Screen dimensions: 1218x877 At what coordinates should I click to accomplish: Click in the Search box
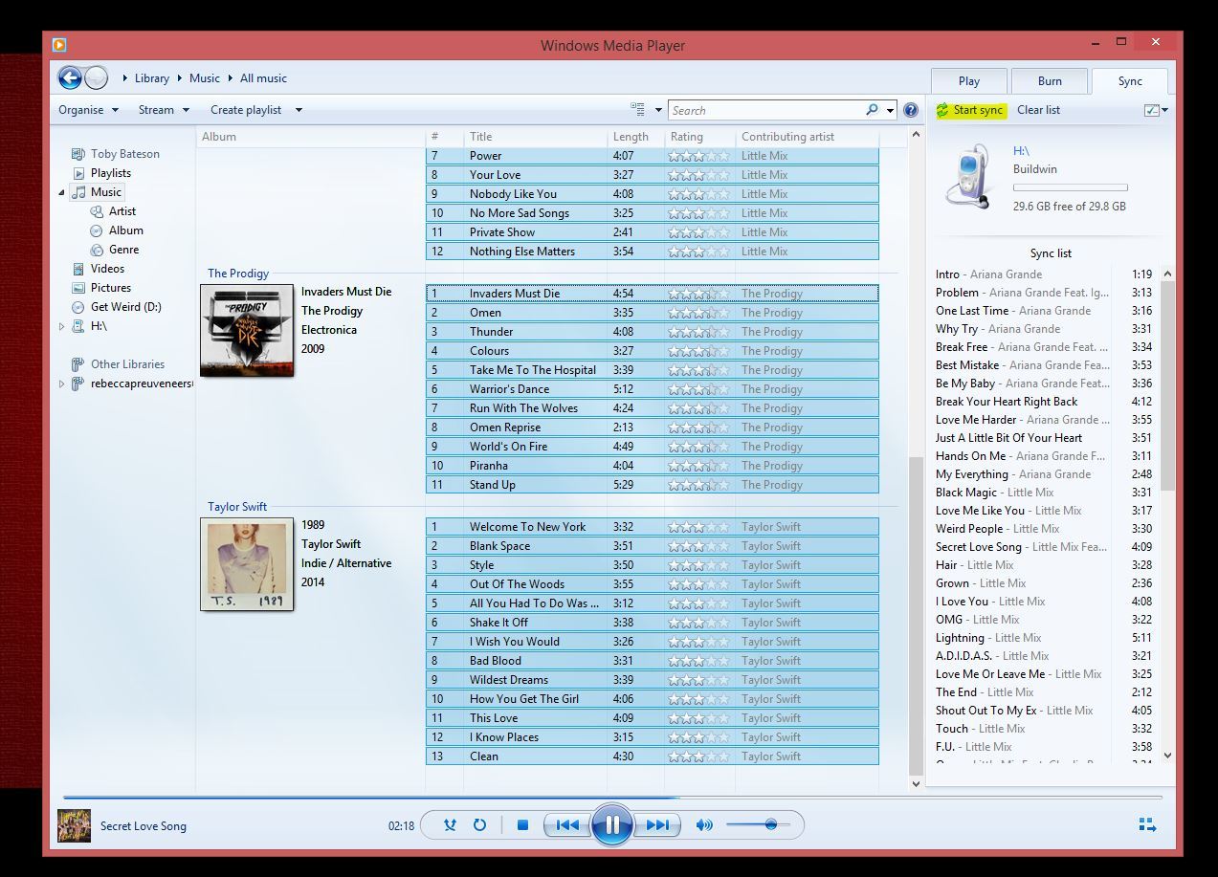pyautogui.click(x=765, y=110)
